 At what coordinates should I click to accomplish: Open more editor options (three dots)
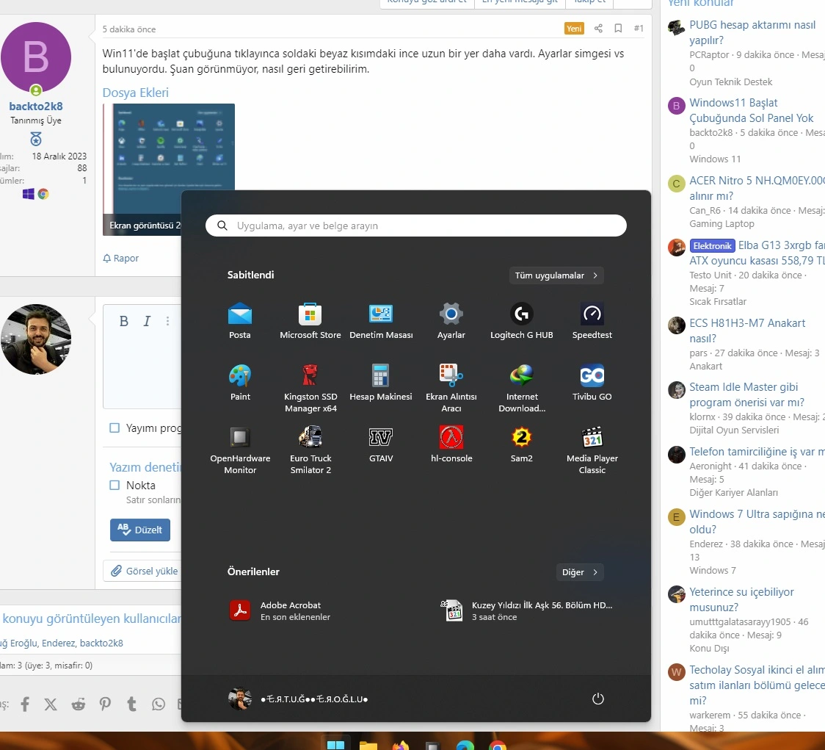[x=167, y=321]
